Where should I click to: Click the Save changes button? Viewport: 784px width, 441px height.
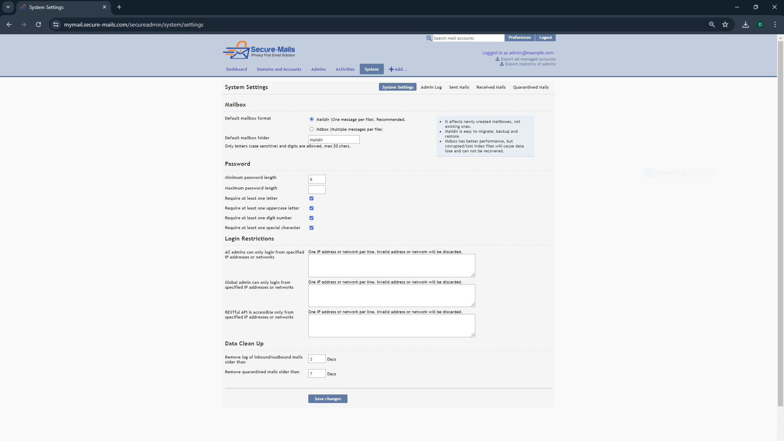pos(327,399)
